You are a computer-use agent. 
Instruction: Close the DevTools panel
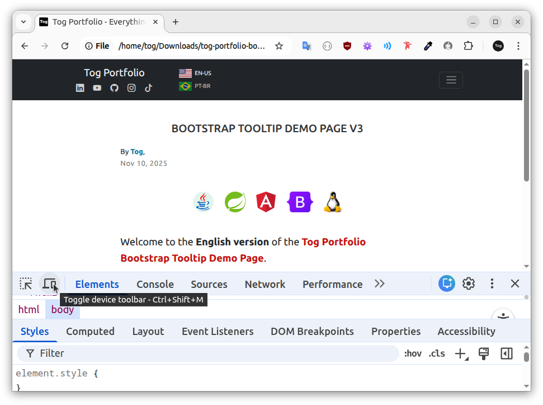[515, 283]
